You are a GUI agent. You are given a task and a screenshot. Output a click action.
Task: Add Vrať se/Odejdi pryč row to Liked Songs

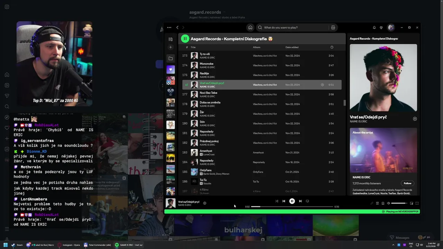click(x=322, y=85)
